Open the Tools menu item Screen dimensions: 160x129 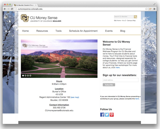point(58,31)
